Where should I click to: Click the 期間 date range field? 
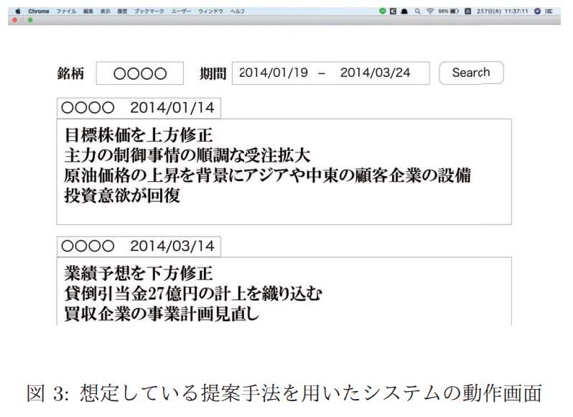pos(331,73)
